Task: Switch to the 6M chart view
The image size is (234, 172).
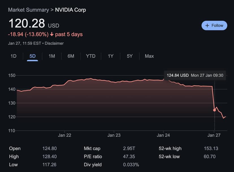Action: [x=71, y=56]
